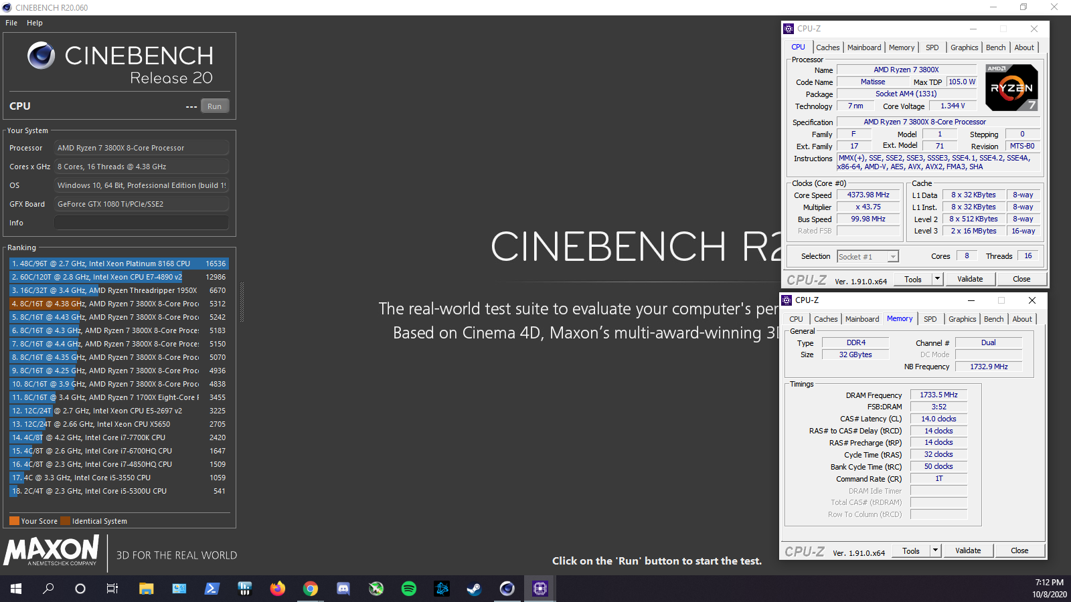Open Graphics tab in upper CPU-Z window

965,47
